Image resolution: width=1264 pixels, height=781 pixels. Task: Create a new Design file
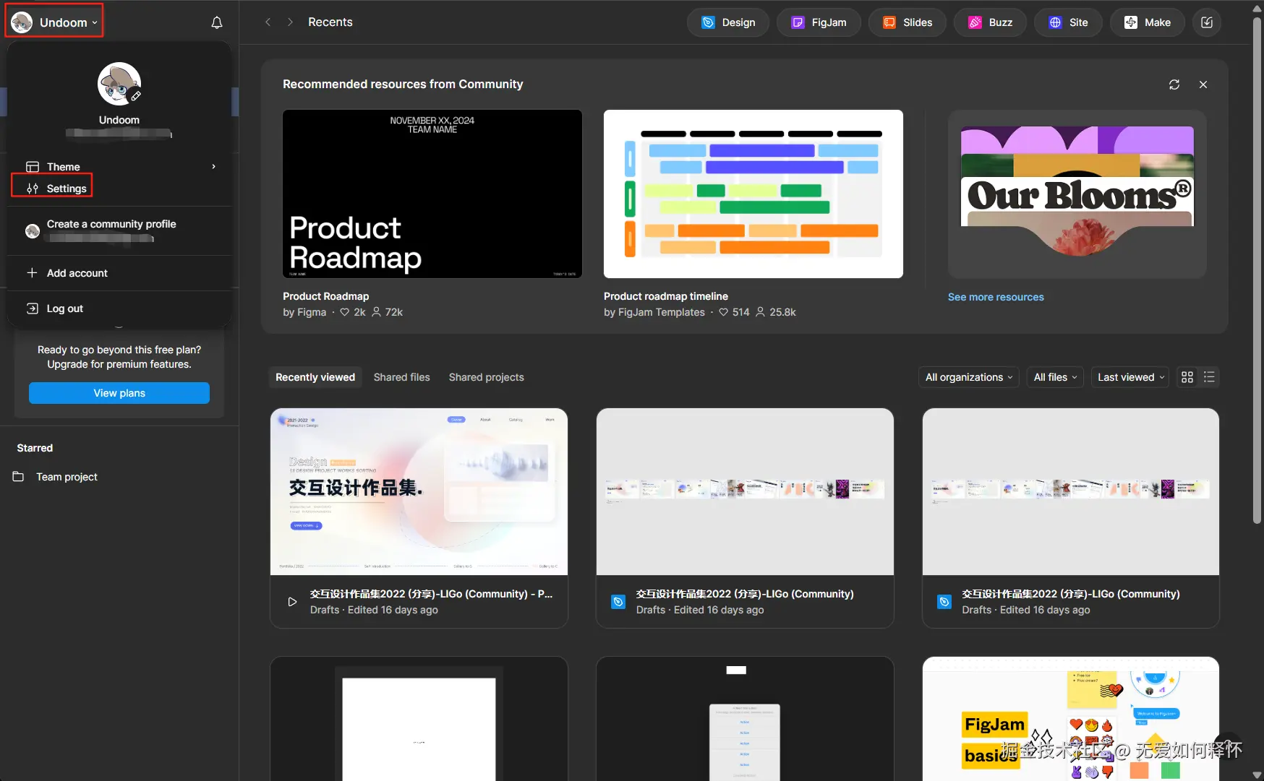[x=728, y=22]
